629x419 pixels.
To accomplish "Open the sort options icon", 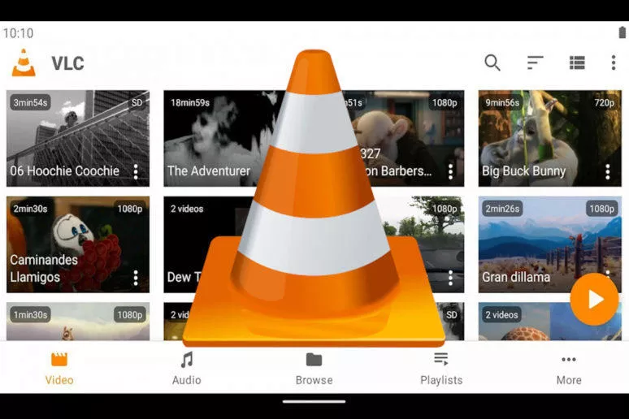I will point(535,63).
